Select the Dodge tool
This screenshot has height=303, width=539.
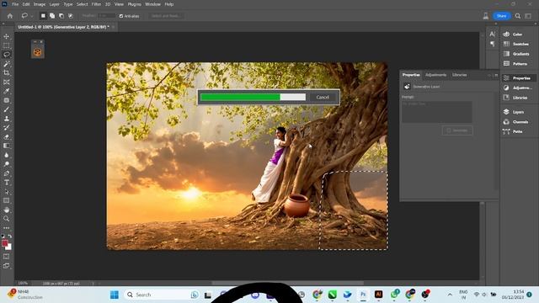pyautogui.click(x=7, y=164)
